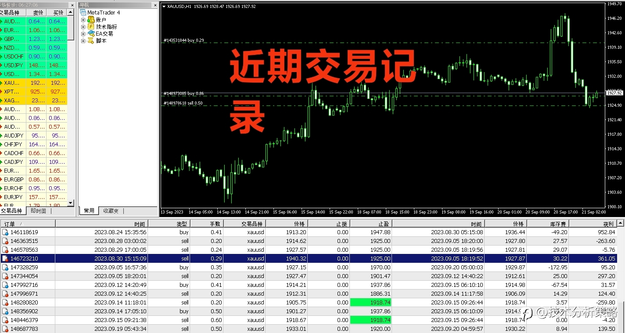
Task: Click the order icon of highlighted row 146723210
Action: (x=5, y=258)
